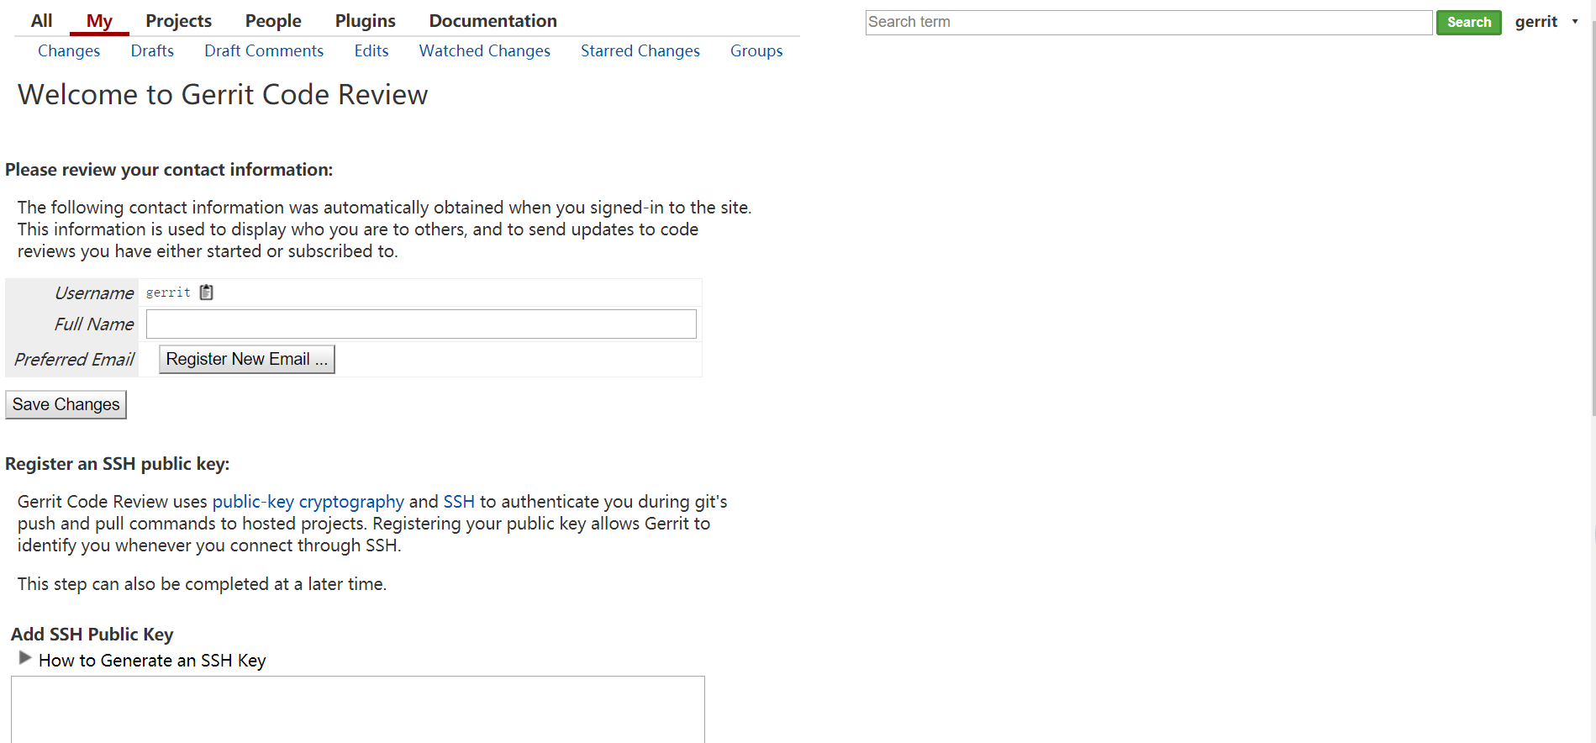1596x743 pixels.
Task: Open the gerrit user dropdown arrow
Action: 1574,22
